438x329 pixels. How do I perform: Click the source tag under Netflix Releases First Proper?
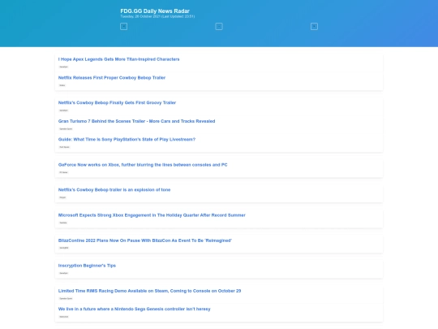[x=62, y=85]
